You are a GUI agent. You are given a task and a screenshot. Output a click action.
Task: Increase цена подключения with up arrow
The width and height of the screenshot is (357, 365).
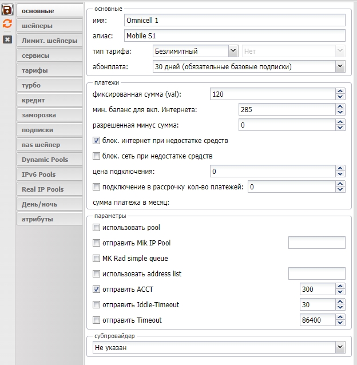coord(340,168)
